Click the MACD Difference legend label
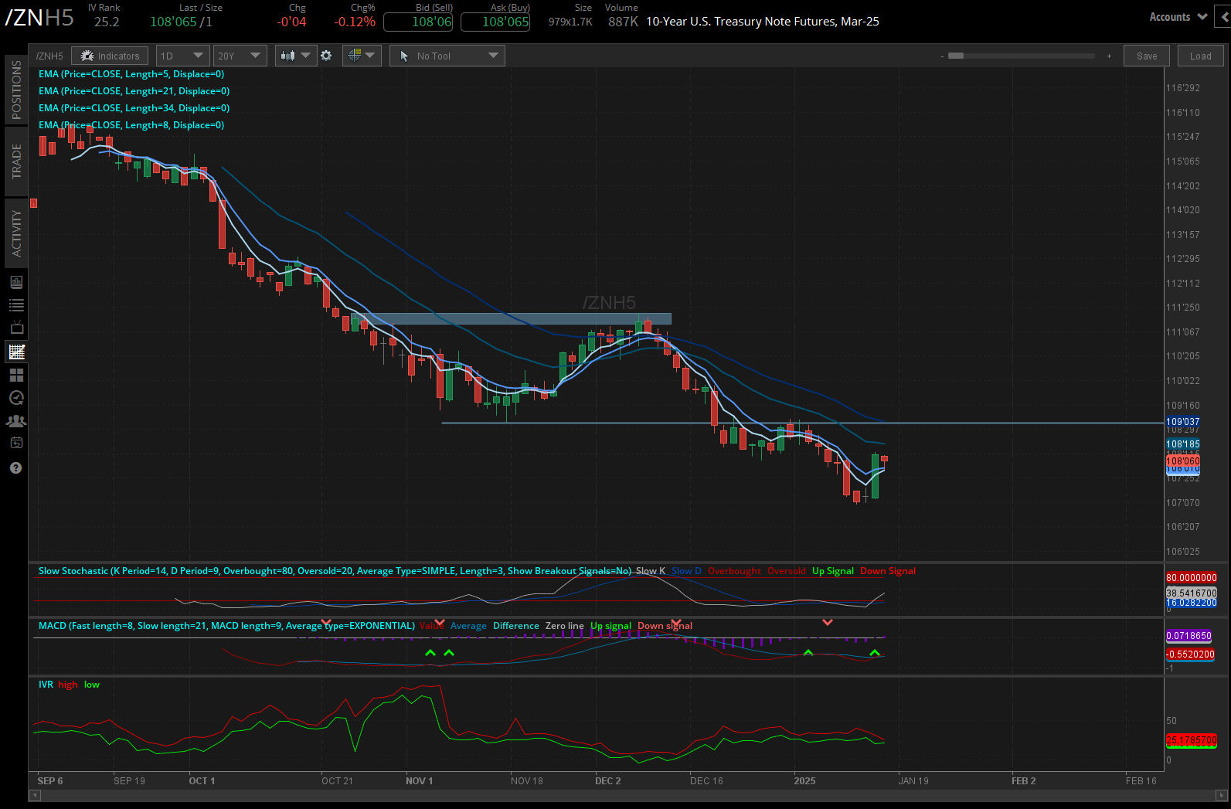 [x=516, y=626]
